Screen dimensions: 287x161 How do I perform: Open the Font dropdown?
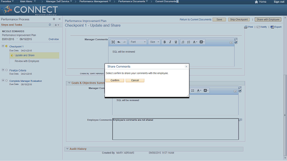click(x=138, y=42)
